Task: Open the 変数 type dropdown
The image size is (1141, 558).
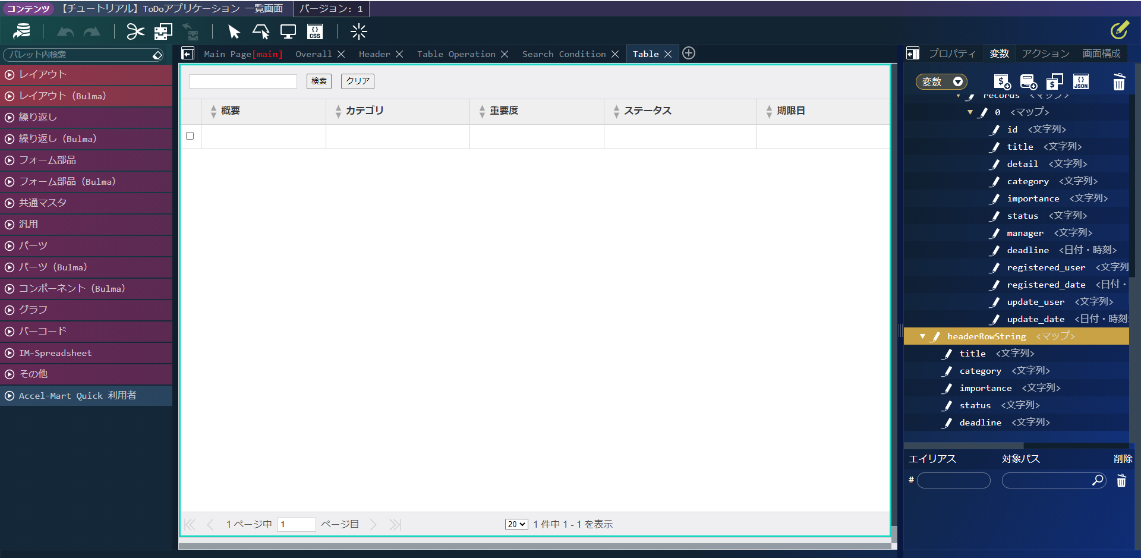Action: (x=941, y=81)
